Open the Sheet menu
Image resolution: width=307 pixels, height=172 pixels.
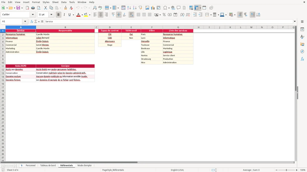tap(55, 2)
